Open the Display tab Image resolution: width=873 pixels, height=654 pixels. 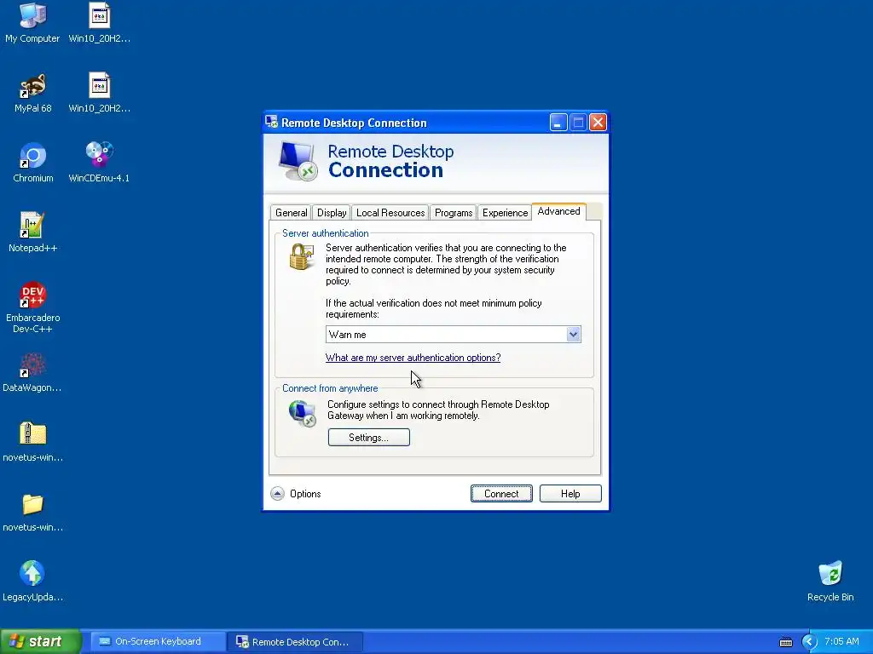coord(332,213)
